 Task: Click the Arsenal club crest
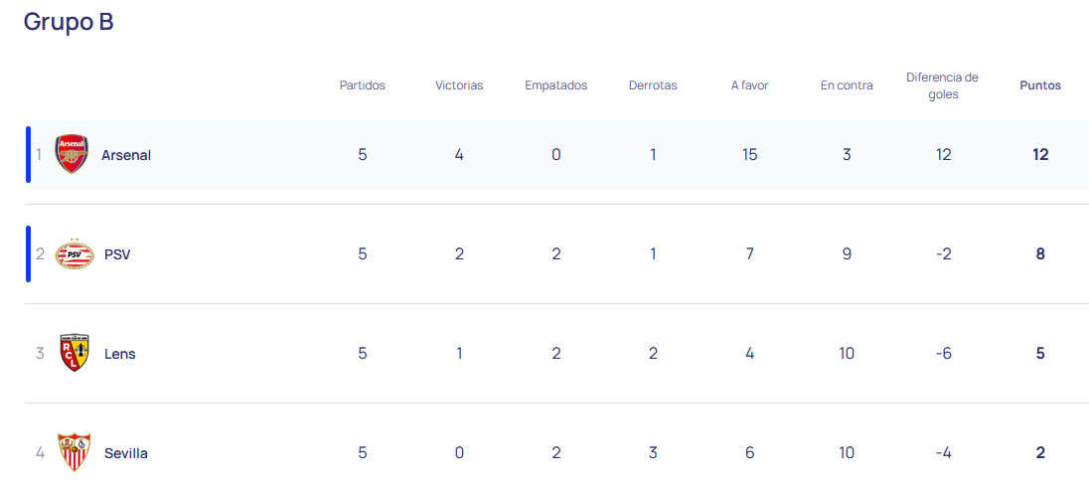click(x=72, y=154)
